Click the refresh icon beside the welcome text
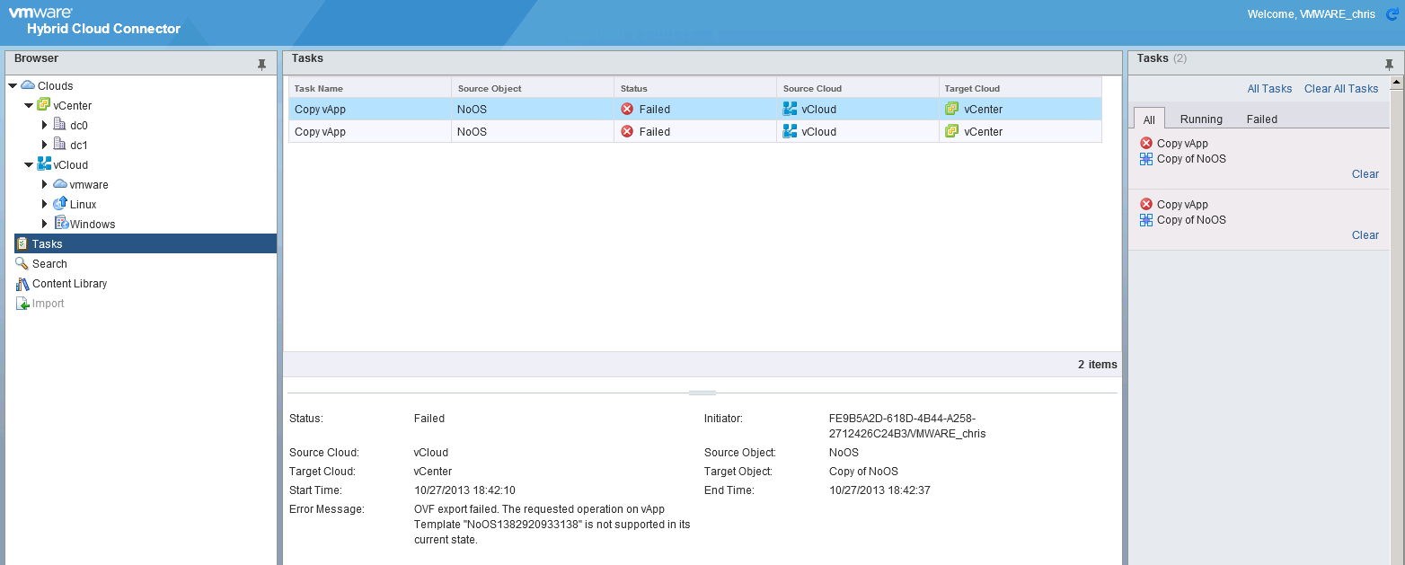The width and height of the screenshot is (1405, 565). [x=1392, y=14]
